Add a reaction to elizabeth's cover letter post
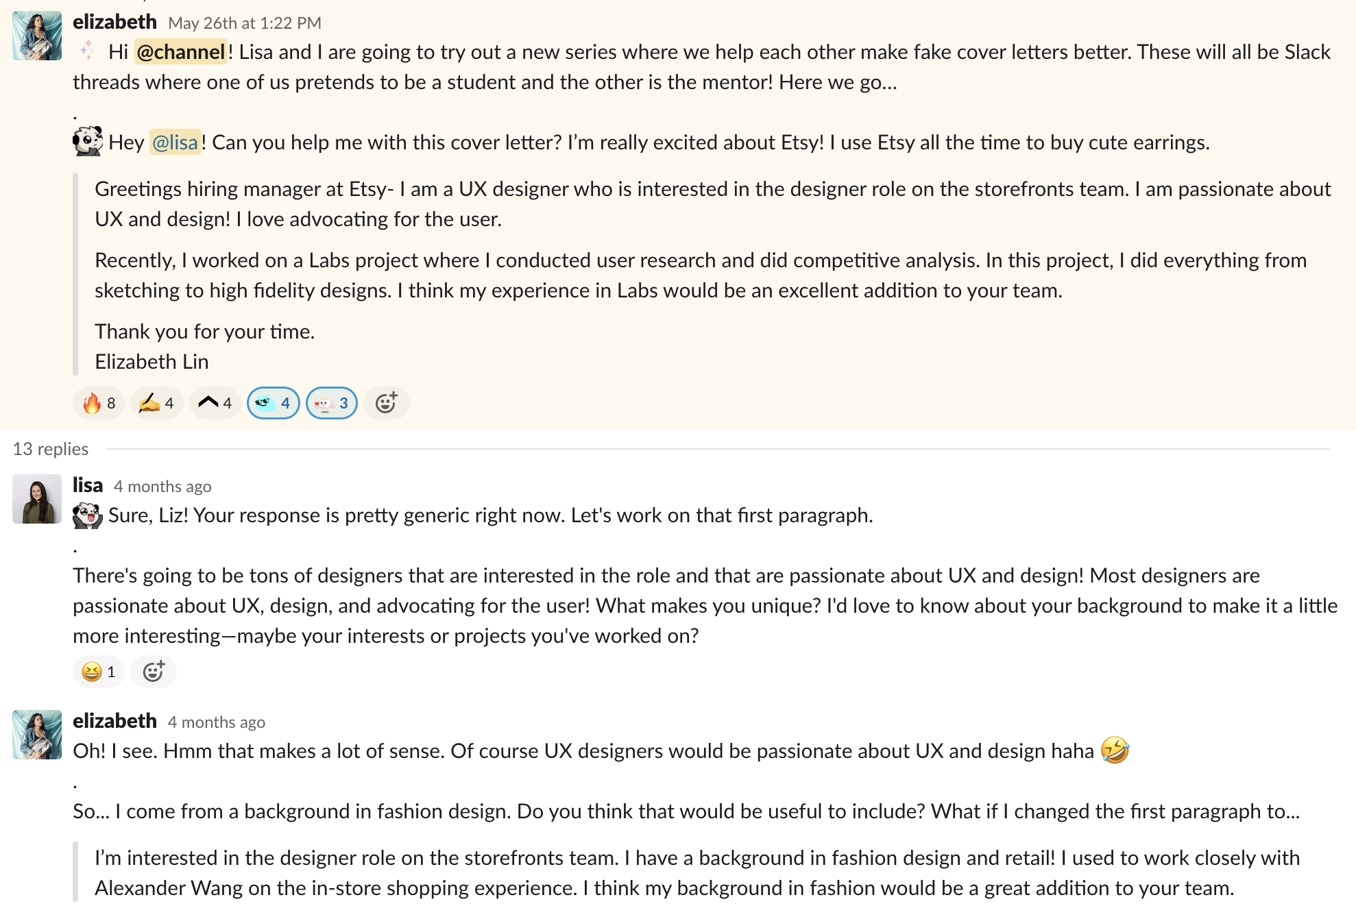 pyautogui.click(x=386, y=403)
